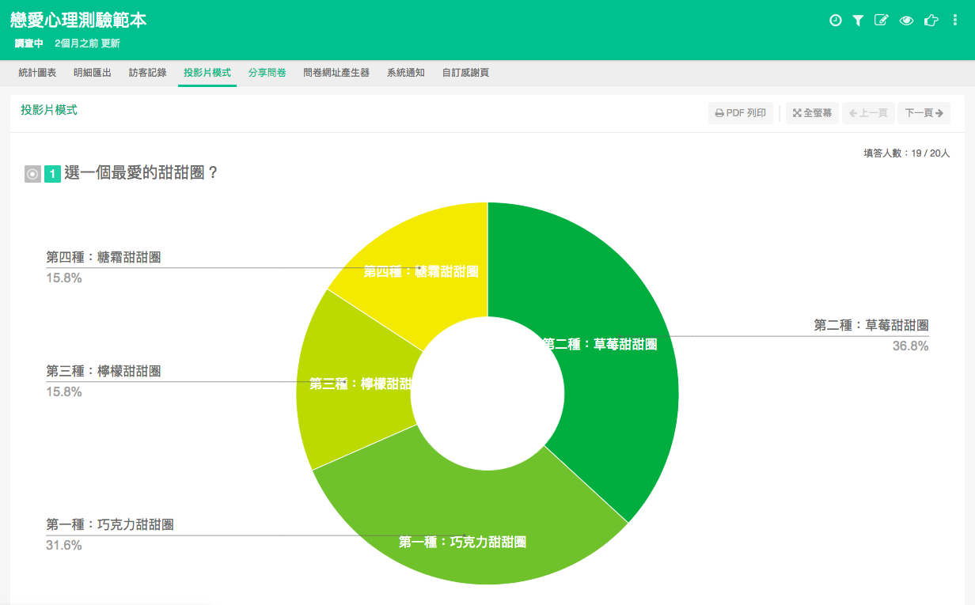
Task: Click the green question number 1 badge
Action: 52,174
